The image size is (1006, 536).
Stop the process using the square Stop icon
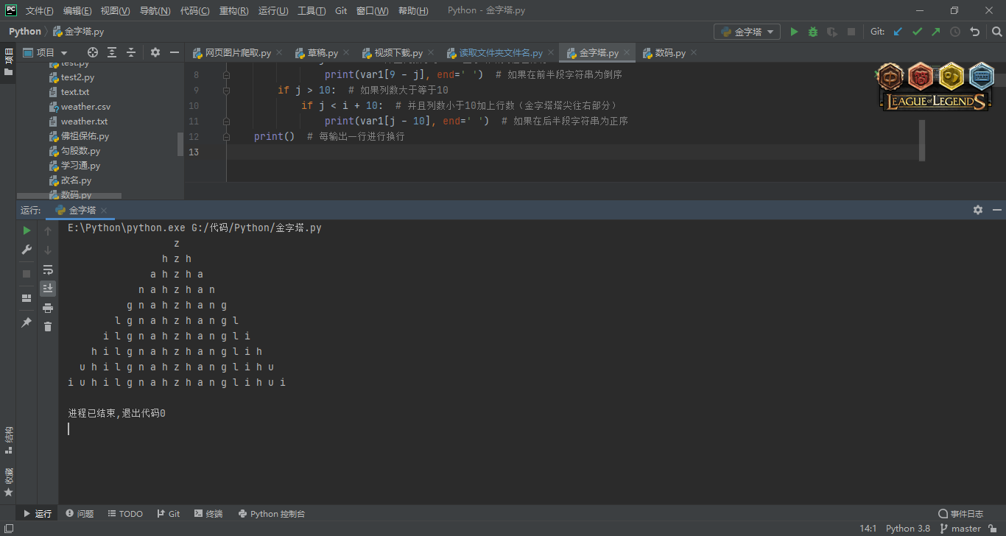click(x=26, y=272)
